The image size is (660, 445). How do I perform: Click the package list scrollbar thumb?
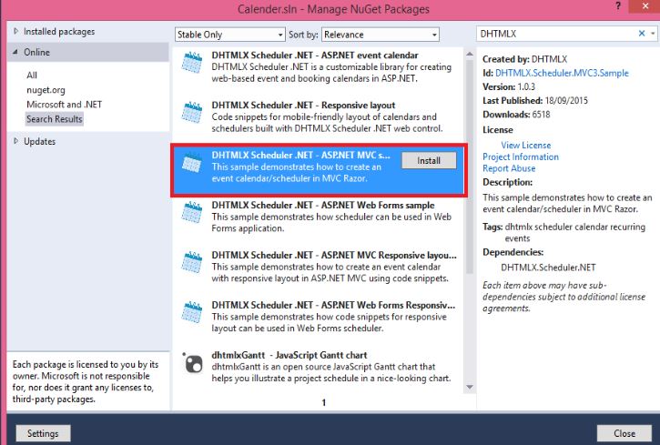tap(470, 167)
